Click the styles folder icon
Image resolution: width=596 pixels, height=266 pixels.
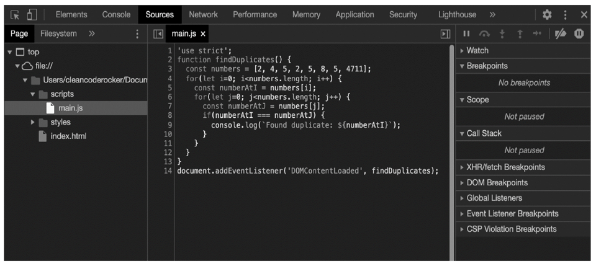point(43,122)
